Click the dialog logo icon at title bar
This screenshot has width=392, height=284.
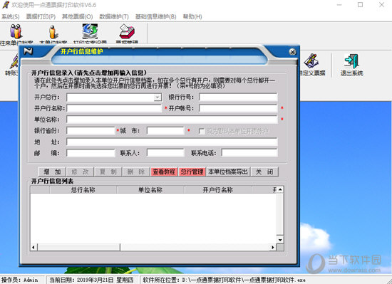point(29,51)
